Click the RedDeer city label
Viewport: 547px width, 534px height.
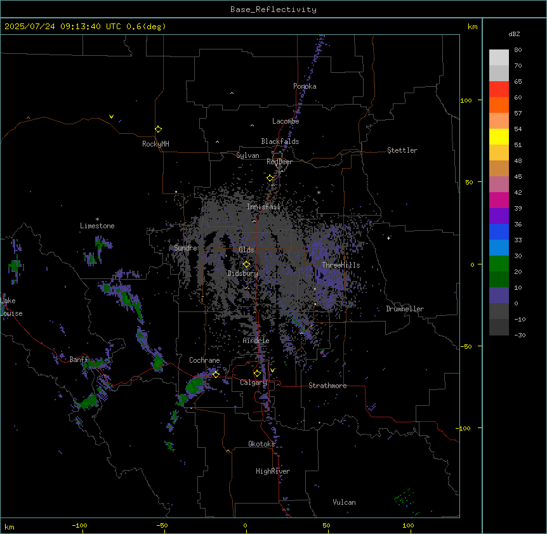pos(279,162)
